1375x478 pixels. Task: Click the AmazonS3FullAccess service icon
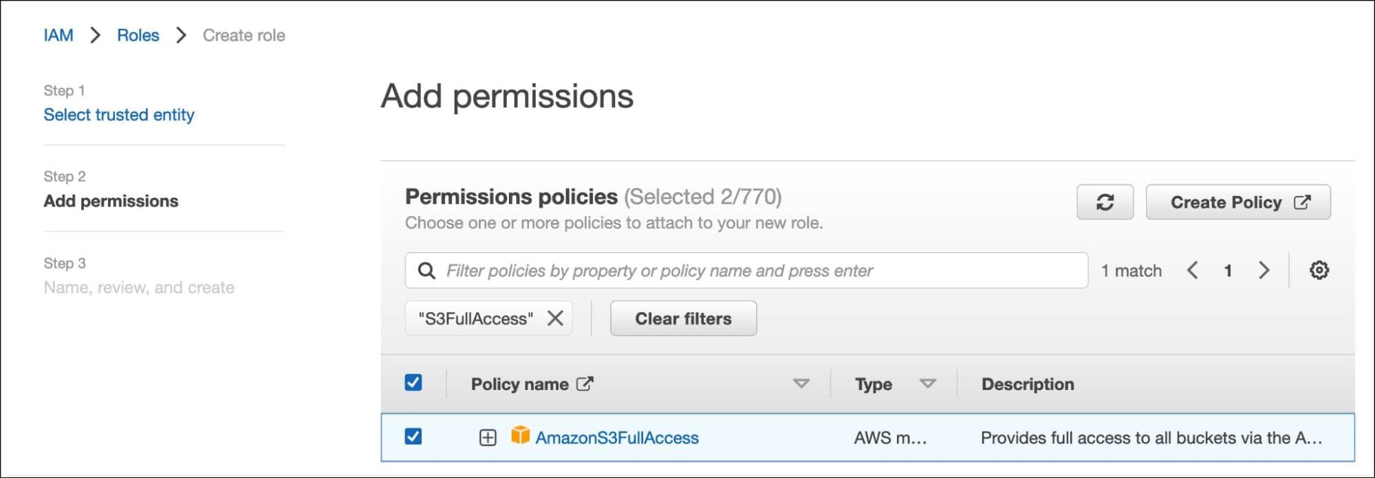pyautogui.click(x=521, y=437)
